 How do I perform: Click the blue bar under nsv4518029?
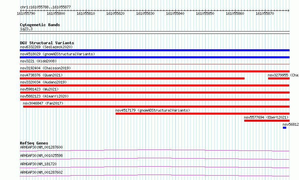[x=155, y=57]
